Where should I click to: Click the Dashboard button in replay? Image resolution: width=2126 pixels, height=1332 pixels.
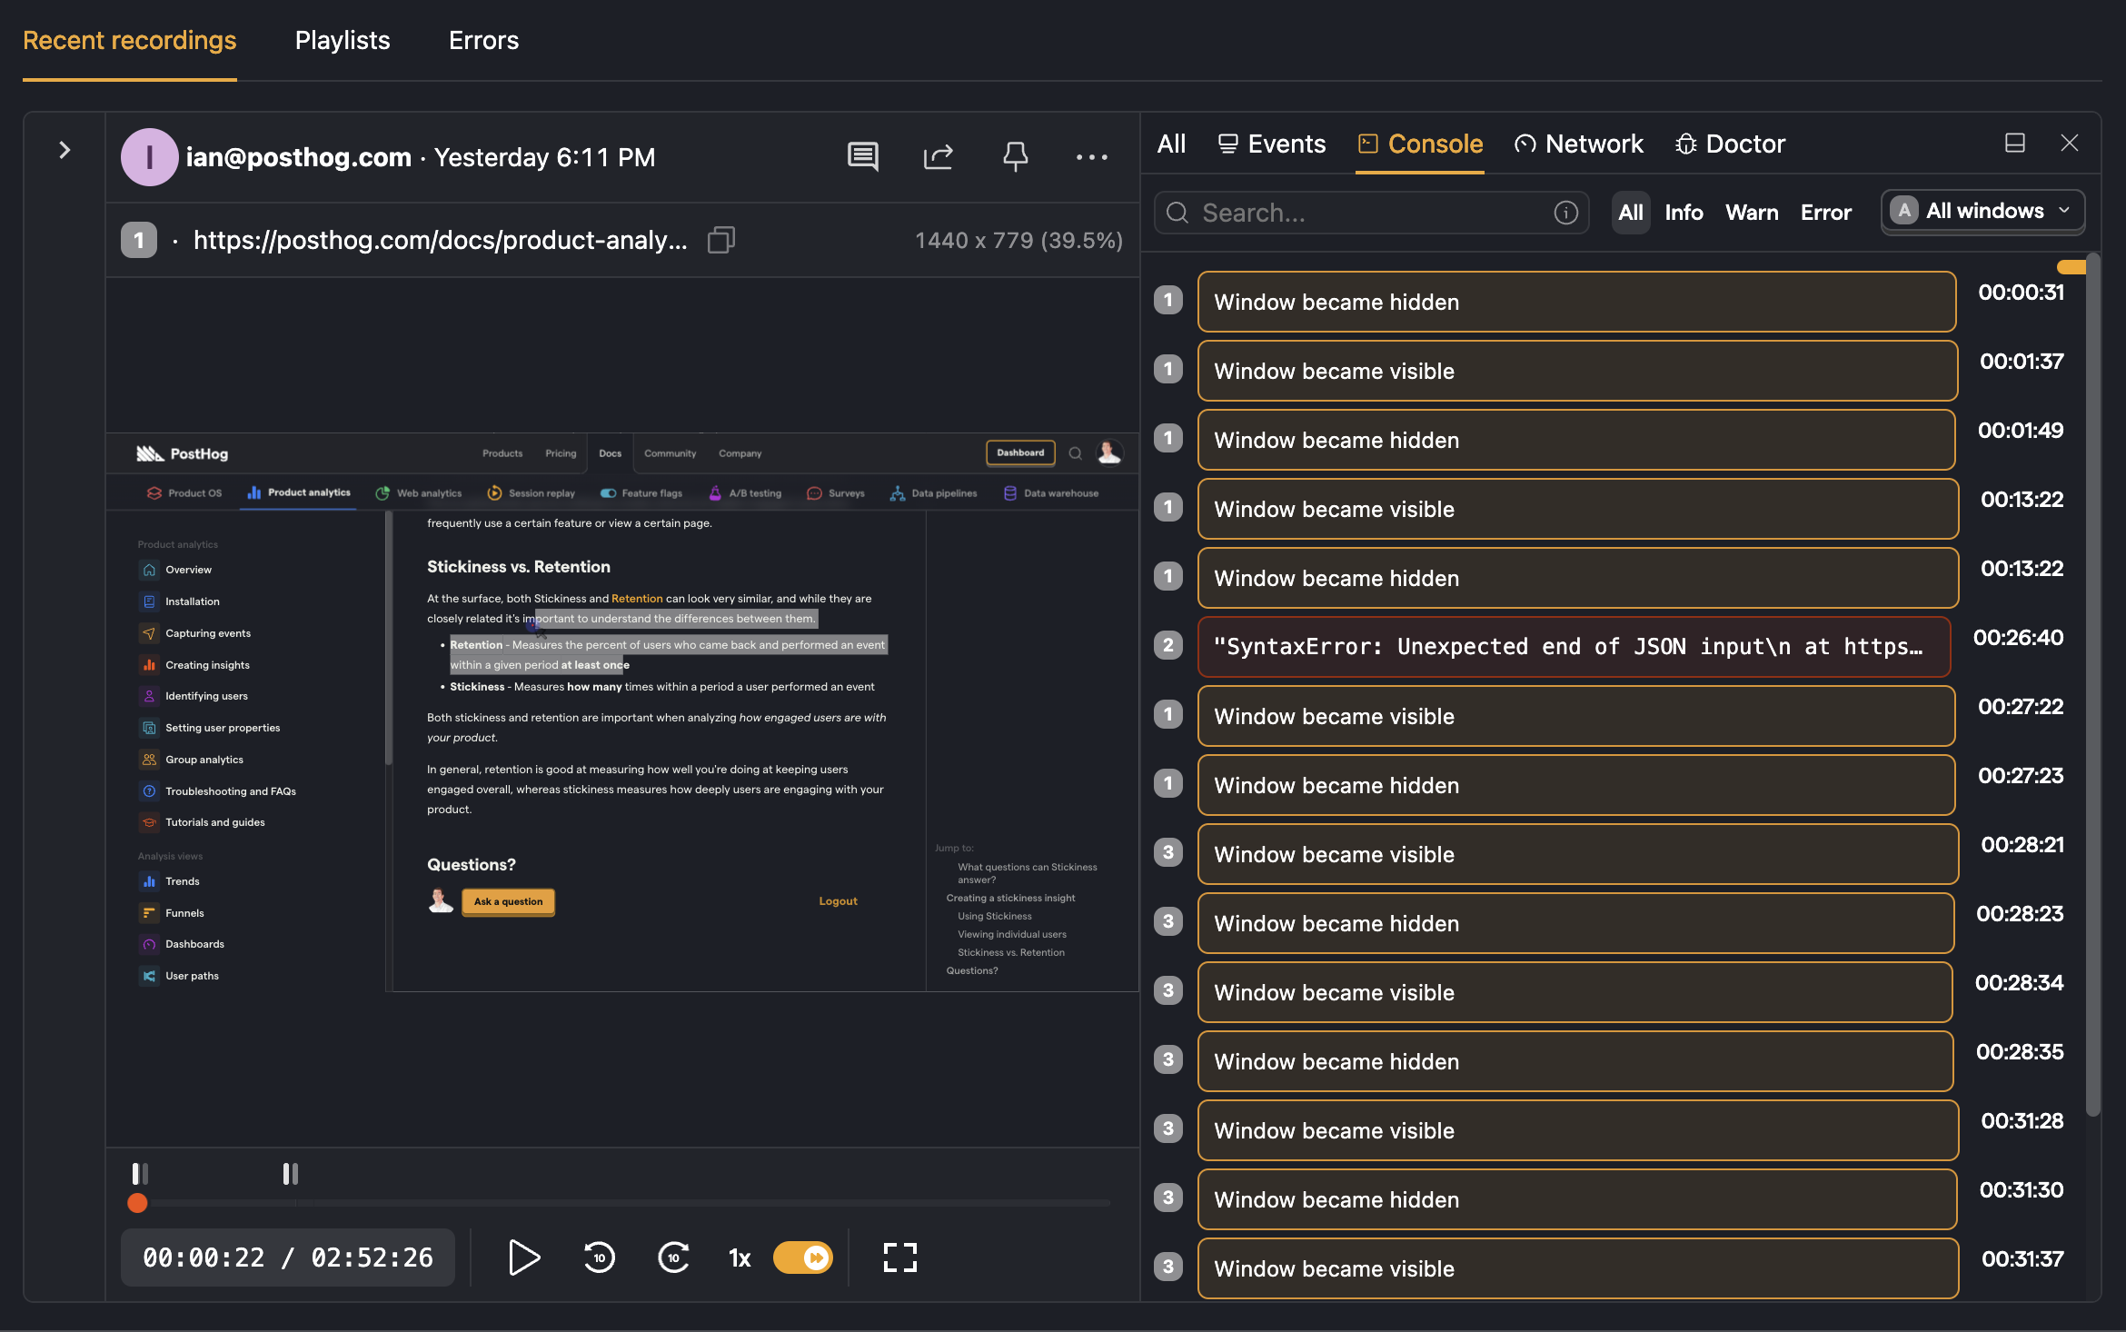[x=1020, y=452]
